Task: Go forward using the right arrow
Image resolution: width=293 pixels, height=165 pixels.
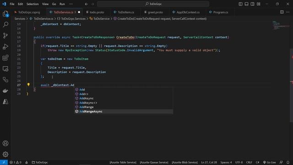Action: 92,4
